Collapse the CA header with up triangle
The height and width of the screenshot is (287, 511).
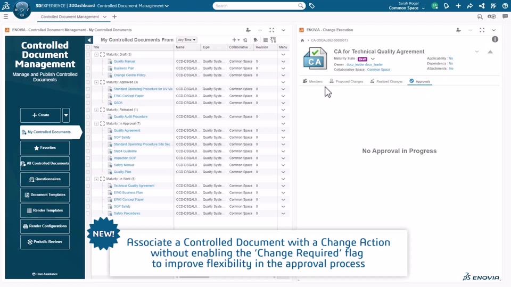pos(490,52)
